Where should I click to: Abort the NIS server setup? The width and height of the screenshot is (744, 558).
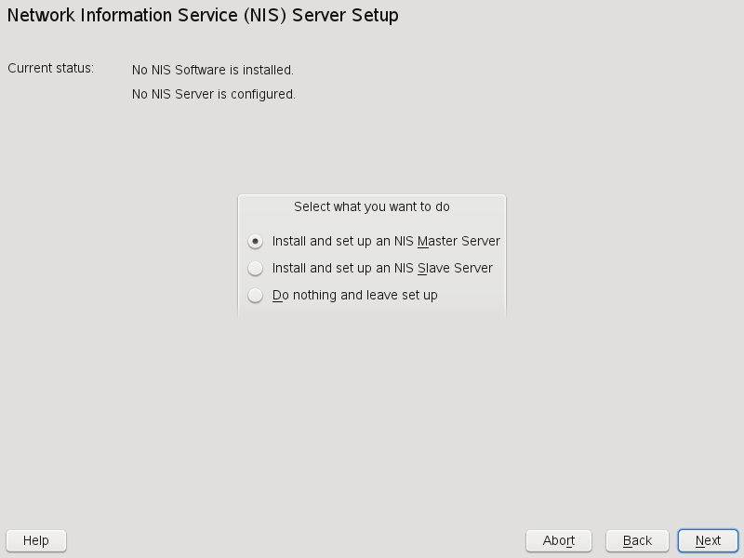559,540
